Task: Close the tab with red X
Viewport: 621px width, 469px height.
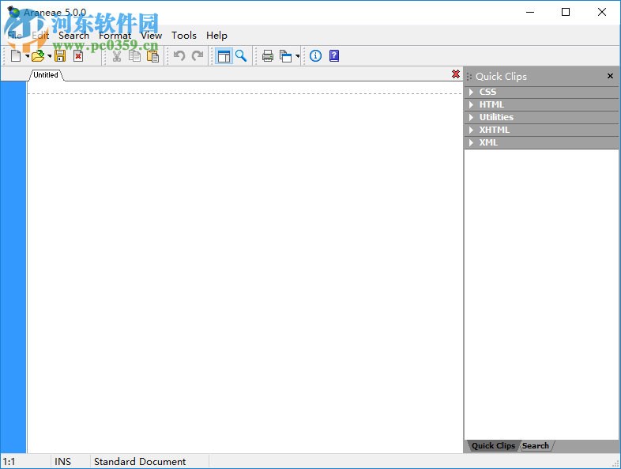Action: pyautogui.click(x=456, y=74)
